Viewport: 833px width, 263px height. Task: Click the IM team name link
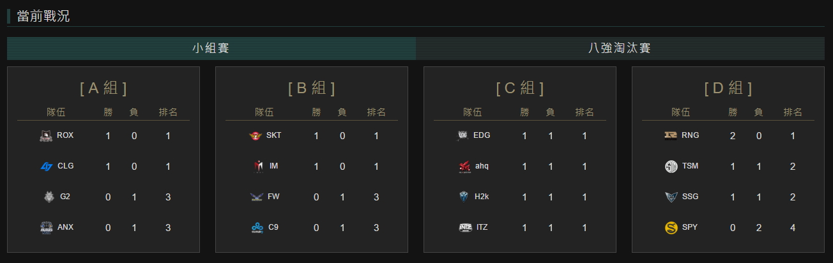[273, 166]
